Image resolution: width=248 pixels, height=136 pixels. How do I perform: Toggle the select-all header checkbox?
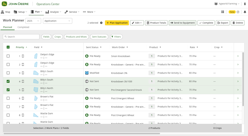8,47
